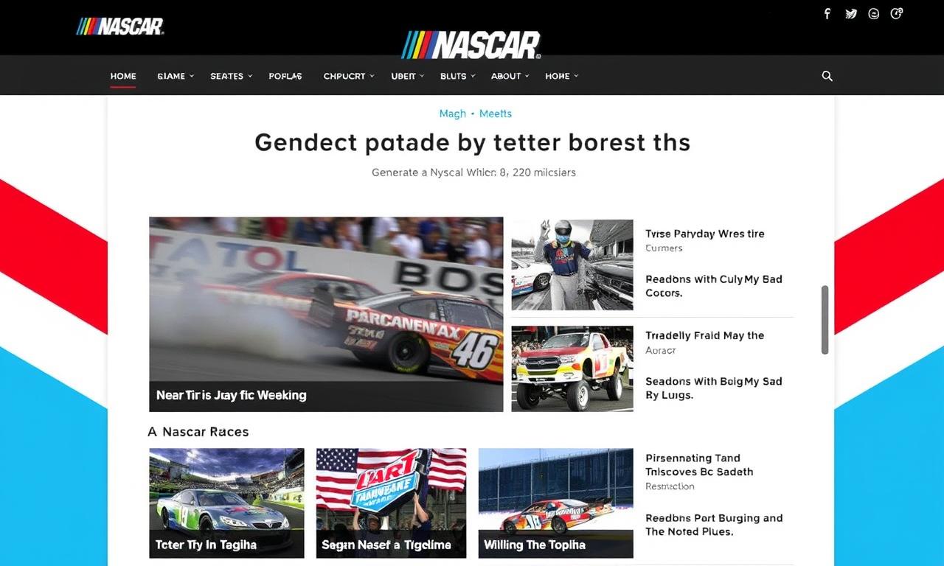Expand the ABOUT dropdown arrow

528,76
